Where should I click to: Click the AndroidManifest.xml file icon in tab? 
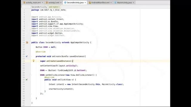(90, 3)
